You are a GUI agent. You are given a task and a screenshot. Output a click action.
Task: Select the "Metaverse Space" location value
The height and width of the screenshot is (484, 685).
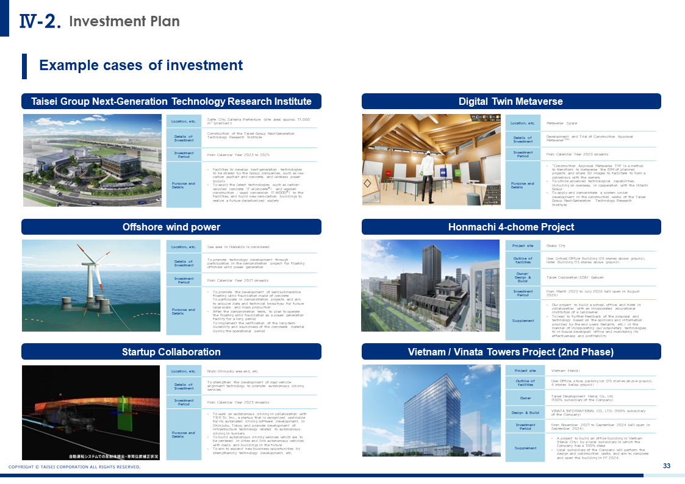point(562,123)
